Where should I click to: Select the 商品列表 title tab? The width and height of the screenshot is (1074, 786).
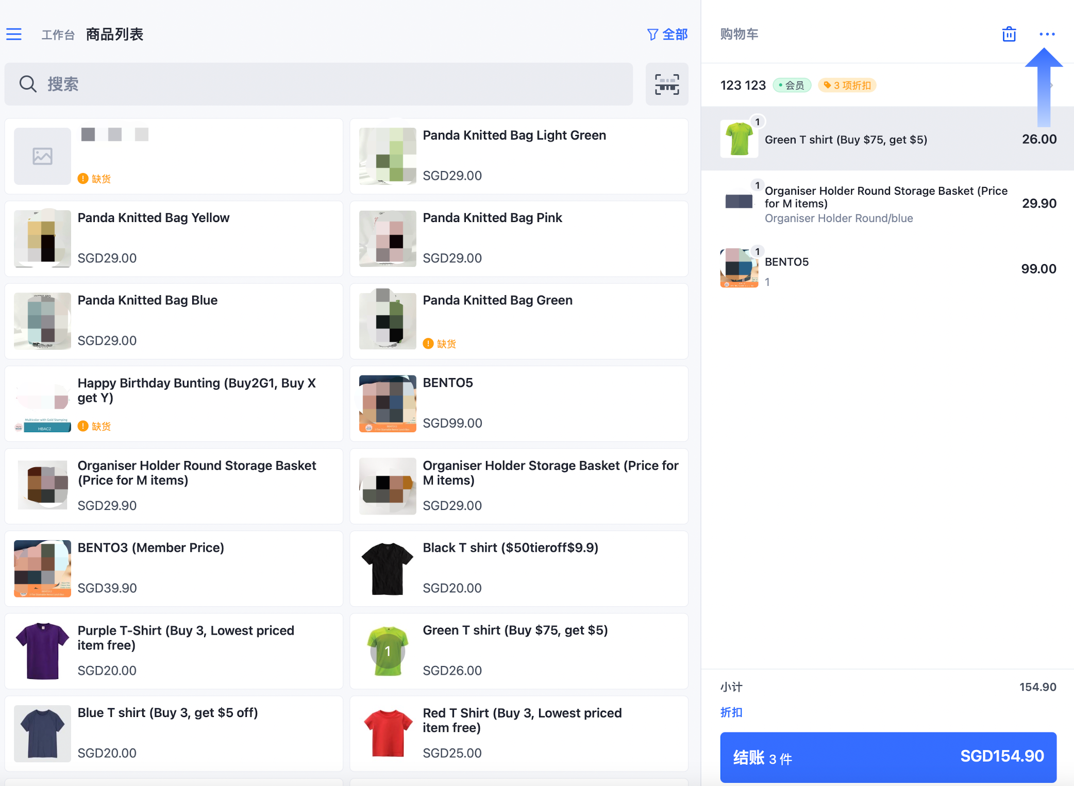[114, 35]
